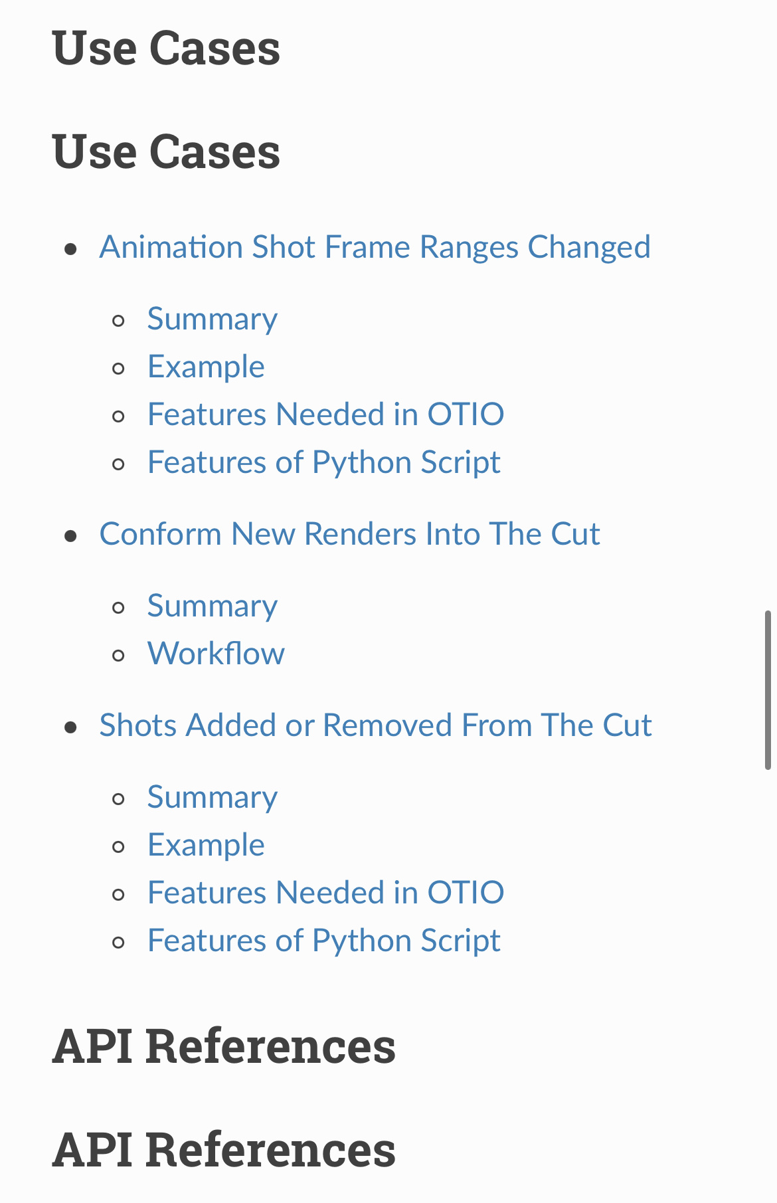Open Summary under Shots Added or Removed
The image size is (777, 1203).
pyautogui.click(x=213, y=797)
